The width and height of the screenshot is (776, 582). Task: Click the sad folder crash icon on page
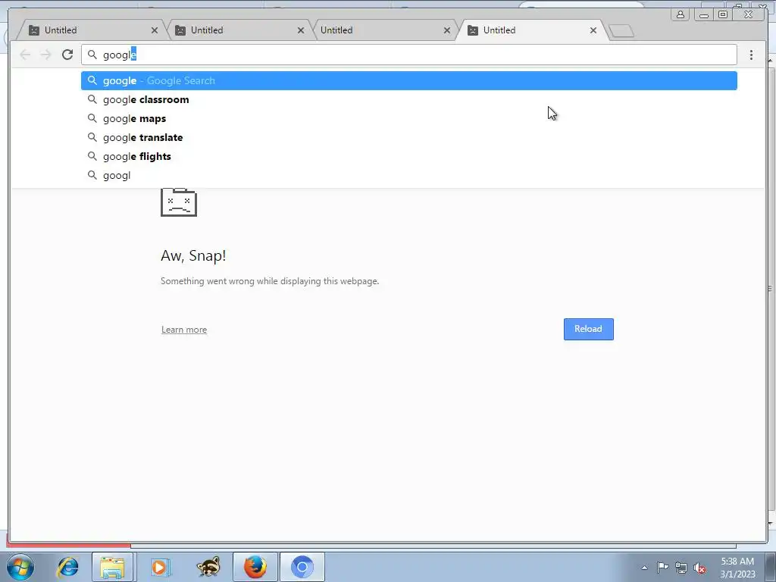click(x=179, y=202)
